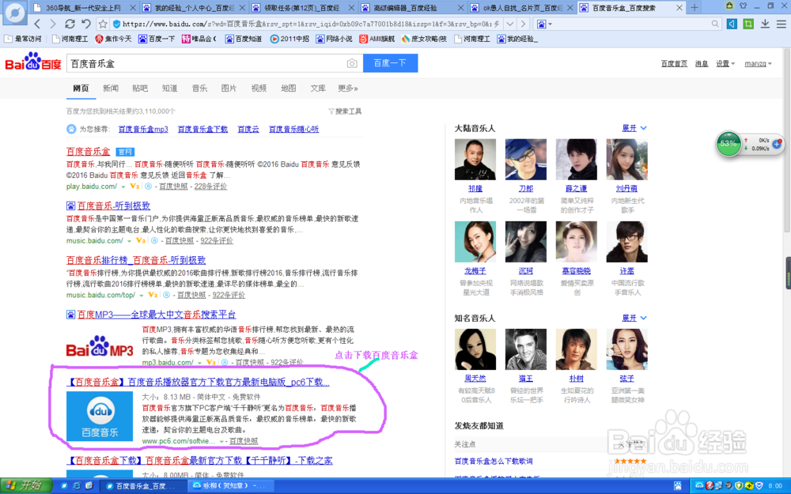Click the undo closed tab arrow icon
The height and width of the screenshot is (494, 791).
(x=86, y=24)
